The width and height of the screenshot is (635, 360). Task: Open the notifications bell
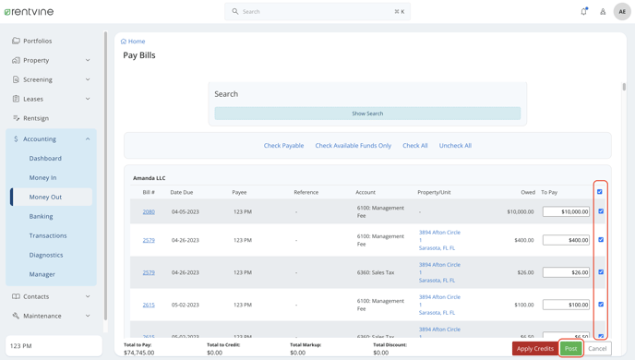pyautogui.click(x=583, y=11)
